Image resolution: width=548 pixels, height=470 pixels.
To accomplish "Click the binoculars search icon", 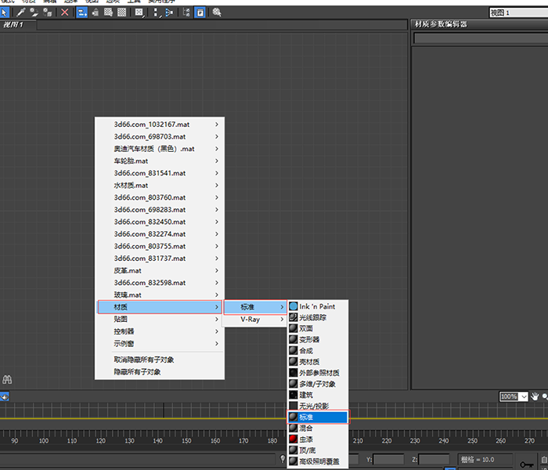I will (7, 379).
